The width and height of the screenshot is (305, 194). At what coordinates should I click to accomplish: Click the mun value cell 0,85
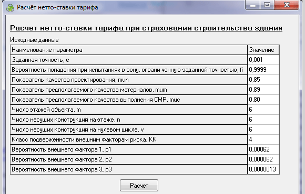pos(263,80)
